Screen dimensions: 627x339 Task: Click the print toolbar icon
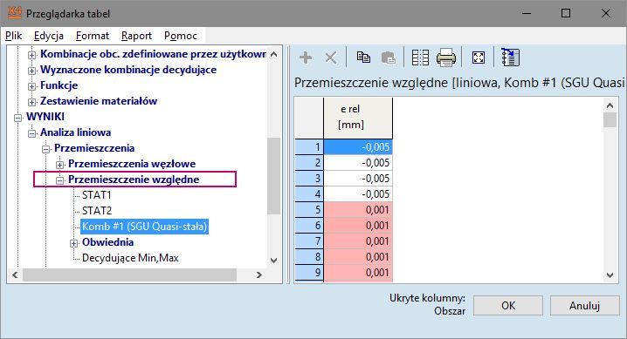tap(446, 58)
